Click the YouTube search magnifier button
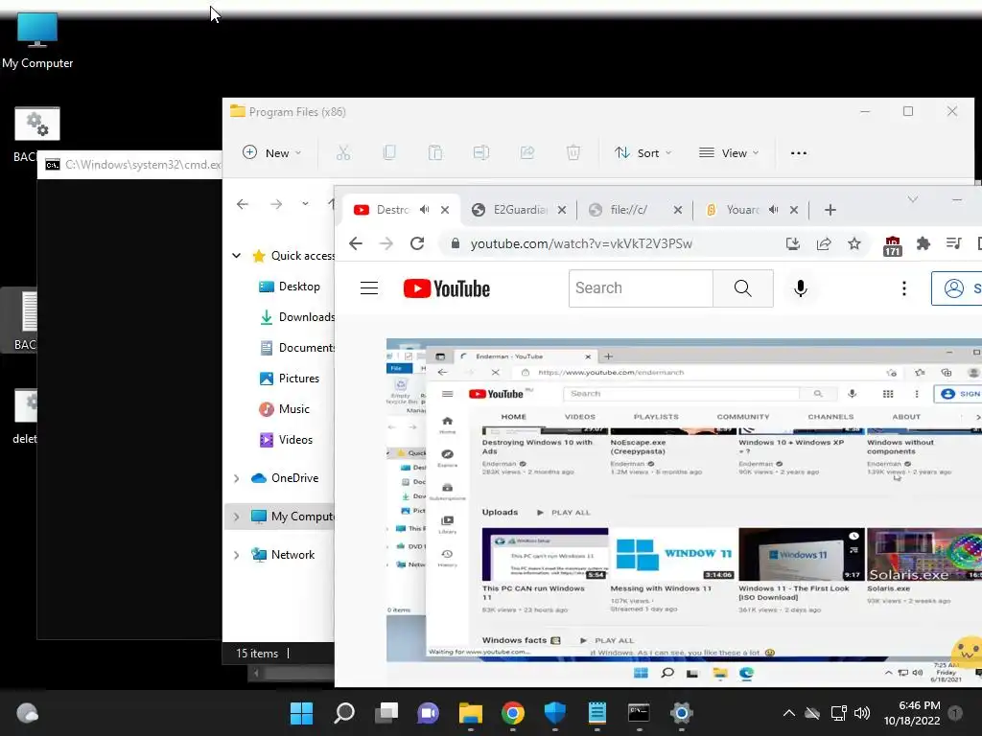Screen dimensions: 982x736 pyautogui.click(x=743, y=287)
